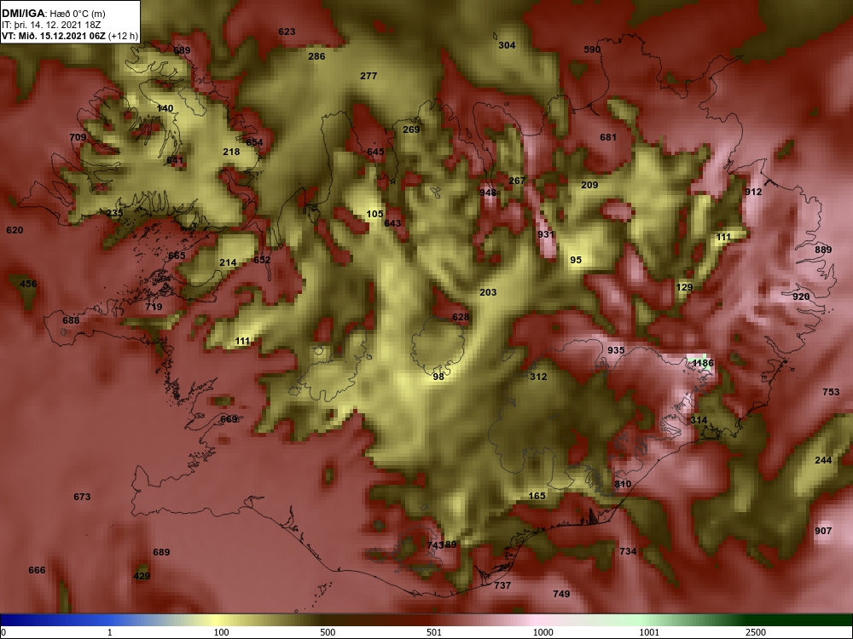The height and width of the screenshot is (639, 853).
Task: Pick the southeast value 907
Action: click(823, 532)
